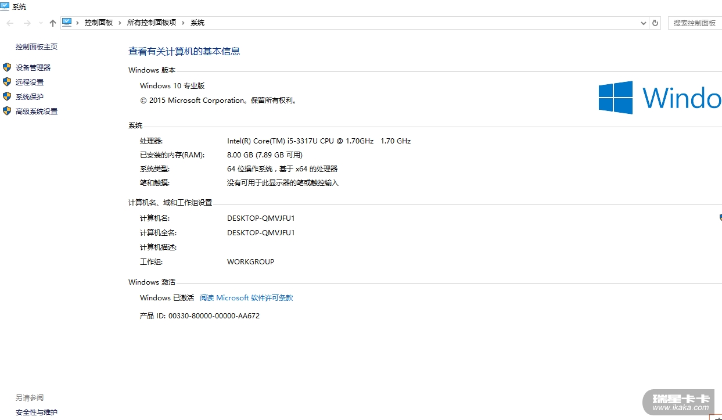Open 高级系统设置
This screenshot has height=420, width=722.
click(x=37, y=112)
